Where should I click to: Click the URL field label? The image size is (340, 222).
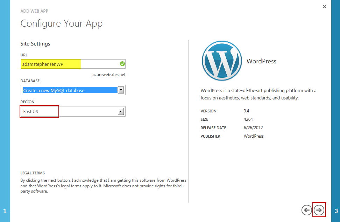[24, 55]
